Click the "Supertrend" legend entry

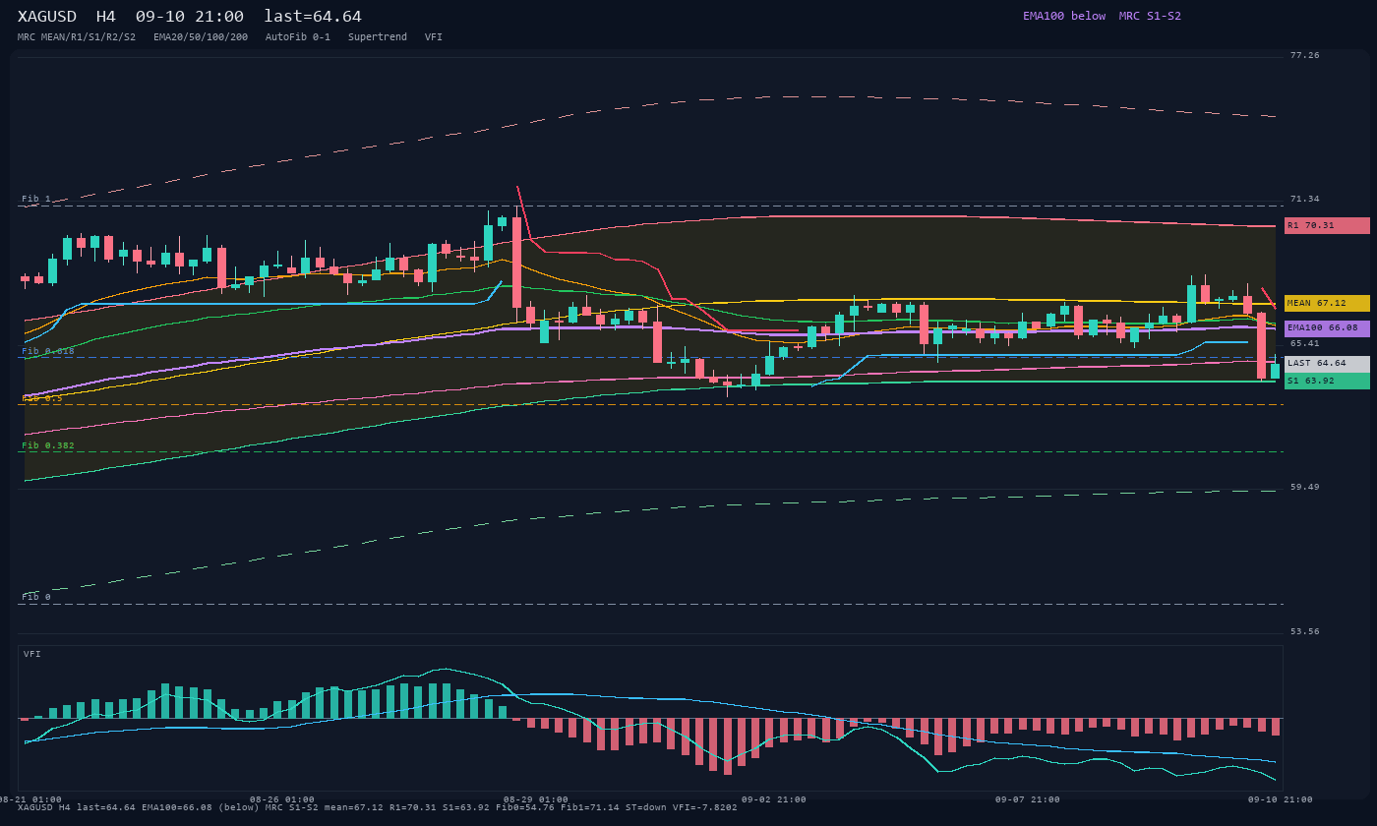tap(378, 37)
